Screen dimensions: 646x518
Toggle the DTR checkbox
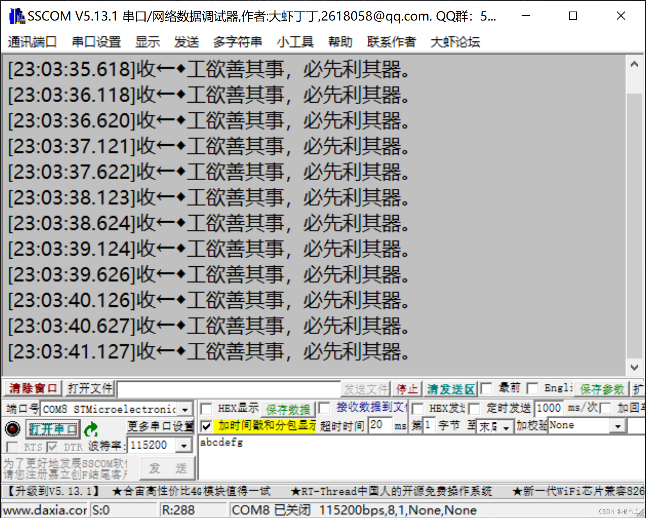click(x=52, y=447)
